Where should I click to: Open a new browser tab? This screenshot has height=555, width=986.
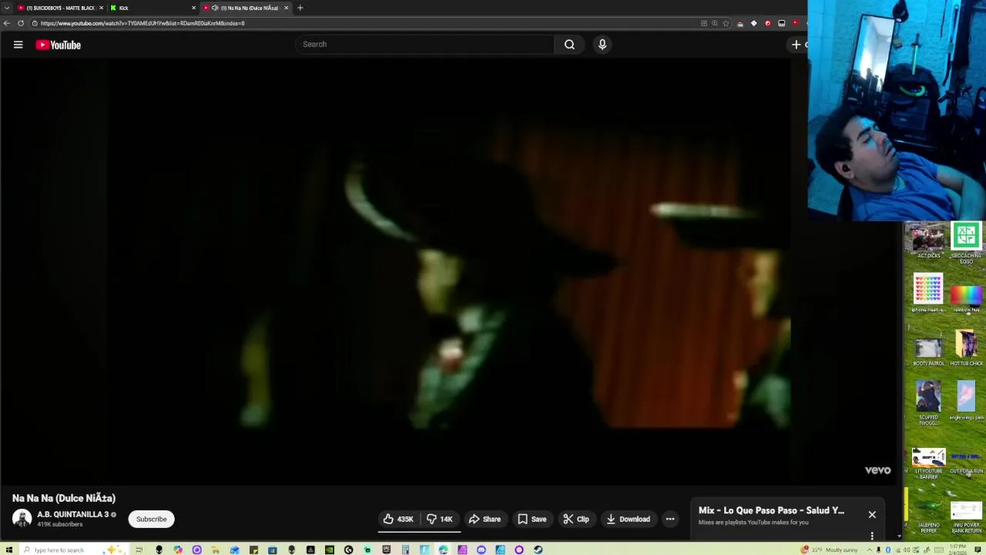click(x=300, y=8)
